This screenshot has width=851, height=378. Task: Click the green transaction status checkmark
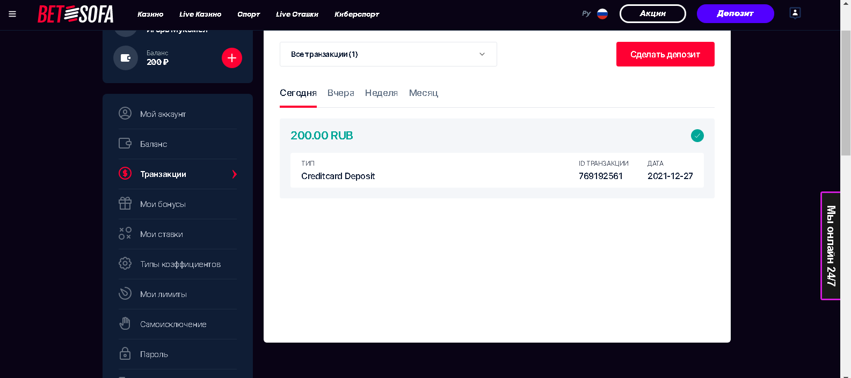coord(697,136)
